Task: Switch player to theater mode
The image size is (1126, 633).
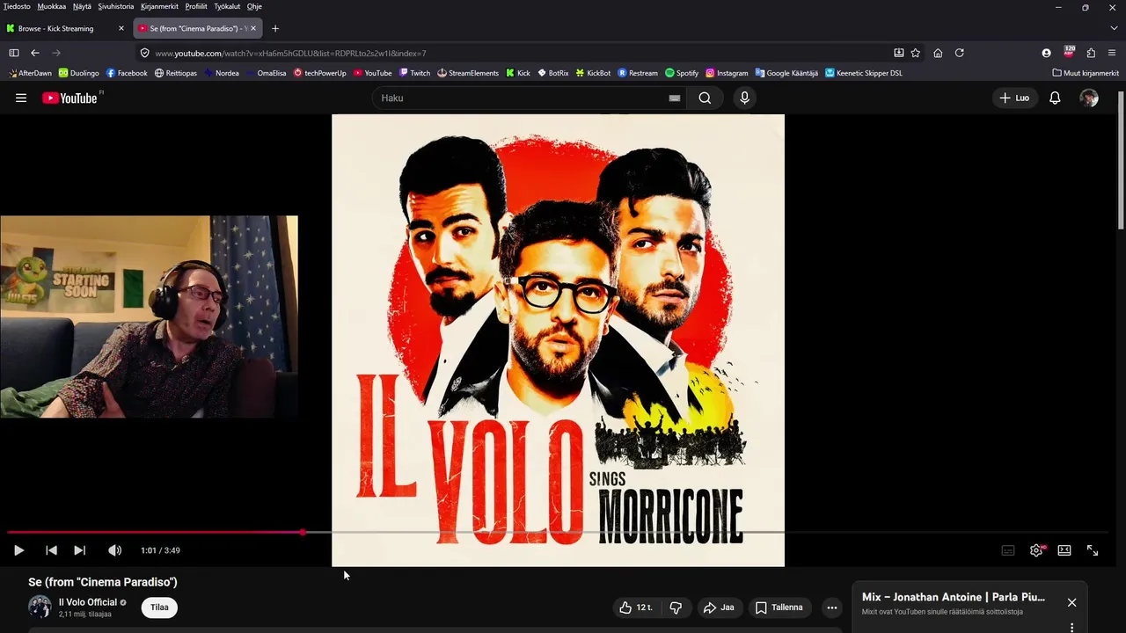Action: click(1064, 550)
